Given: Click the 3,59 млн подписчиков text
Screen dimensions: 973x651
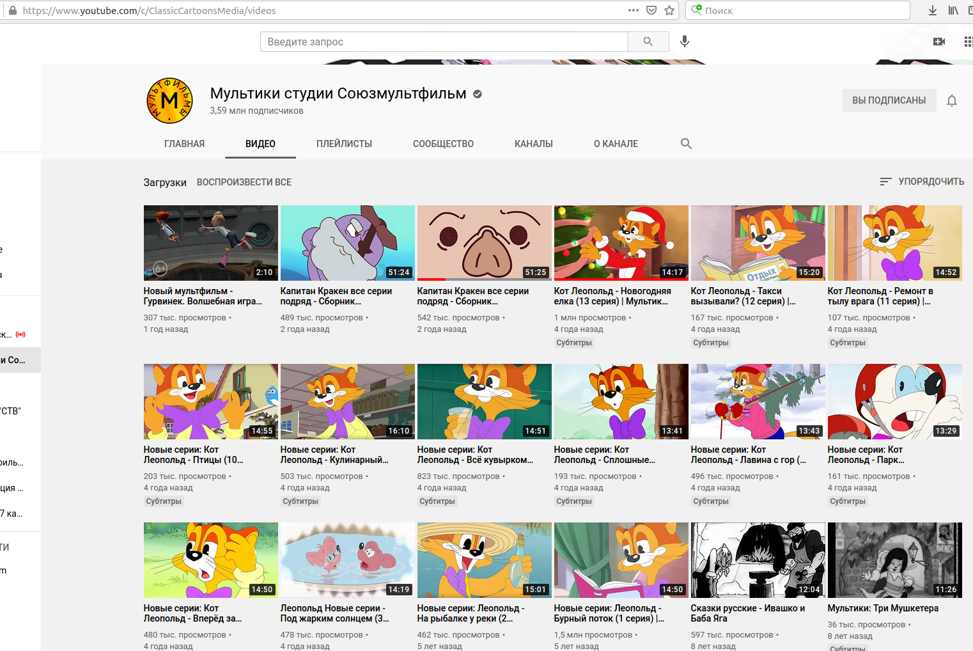Looking at the screenshot, I should coord(256,111).
